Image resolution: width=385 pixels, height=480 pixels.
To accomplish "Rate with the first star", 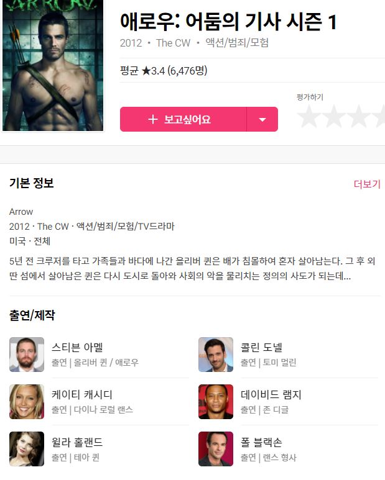I will tap(309, 116).
